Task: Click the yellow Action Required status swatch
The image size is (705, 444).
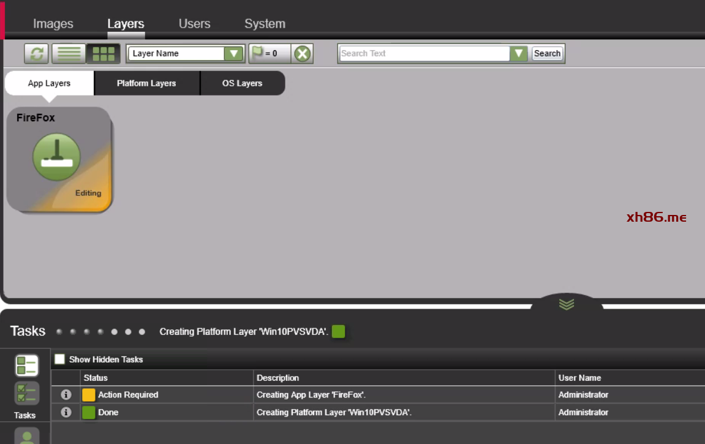Action: (89, 395)
